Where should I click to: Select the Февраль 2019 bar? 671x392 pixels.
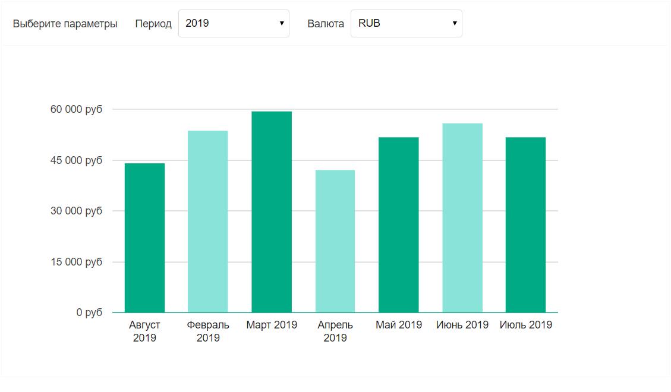[x=208, y=220]
